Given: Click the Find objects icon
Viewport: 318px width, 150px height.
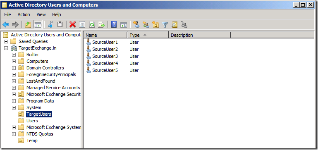Looking at the screenshot, I should [175, 25].
